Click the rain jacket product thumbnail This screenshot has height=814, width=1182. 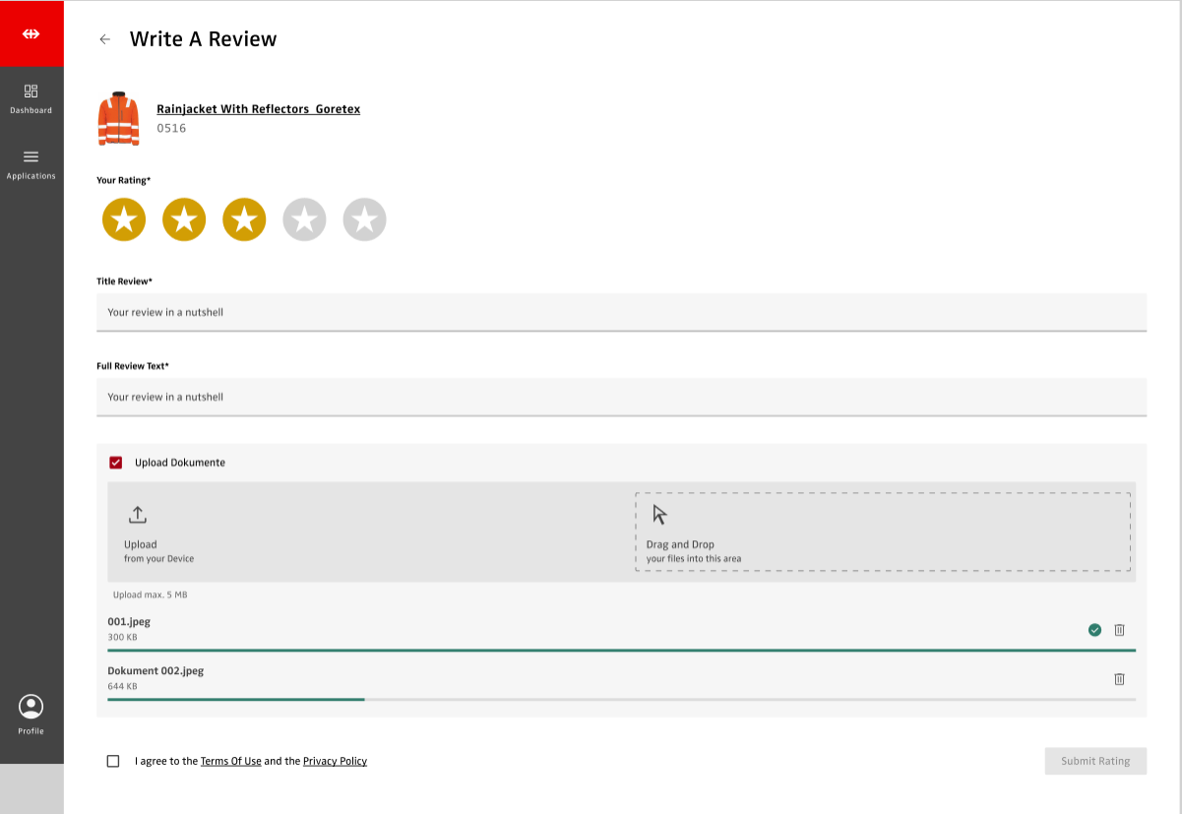pyautogui.click(x=118, y=118)
